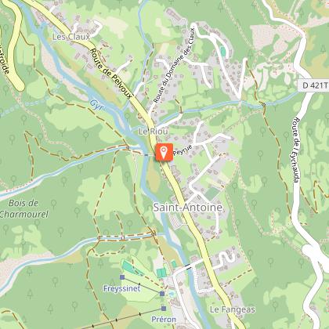Click the Freyssinet ski lift station square
This screenshot has height=329, width=329.
122,277
